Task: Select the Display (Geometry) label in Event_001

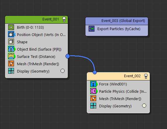Action: [x=33, y=71]
